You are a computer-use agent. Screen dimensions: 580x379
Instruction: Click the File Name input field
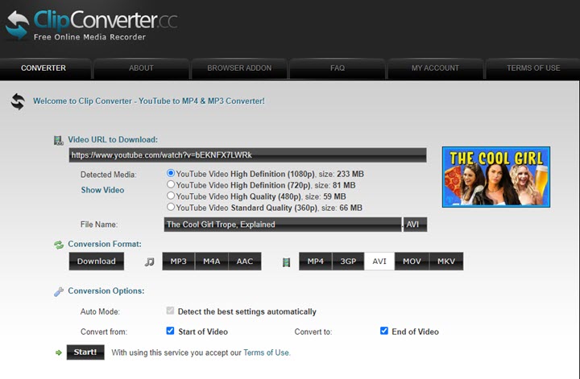(283, 225)
